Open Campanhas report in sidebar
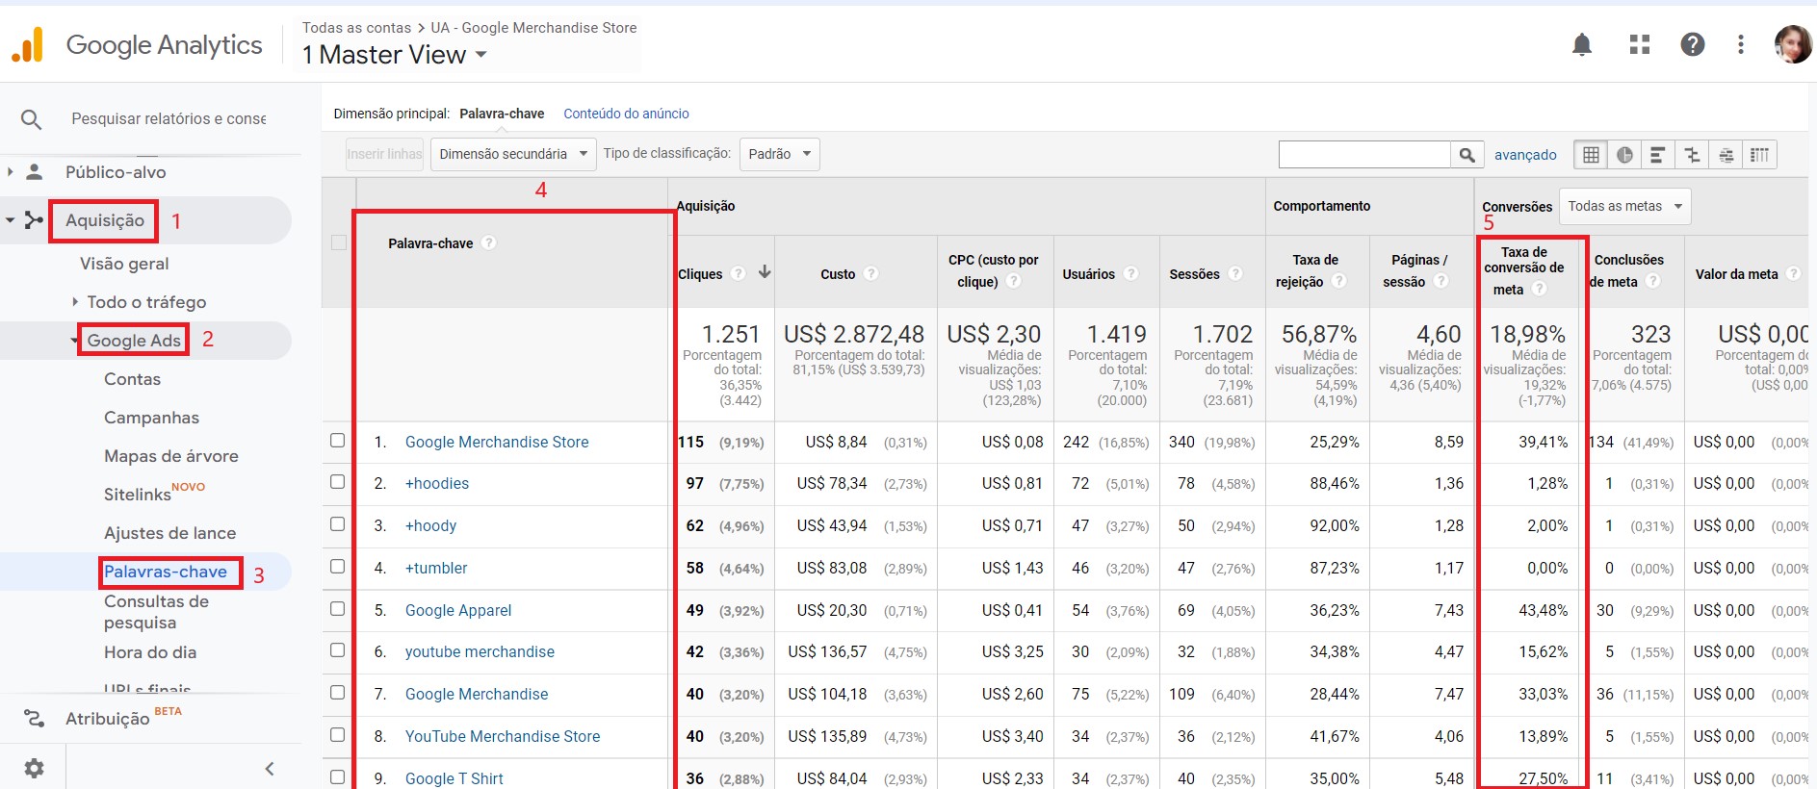This screenshot has height=789, width=1817. coord(151,418)
